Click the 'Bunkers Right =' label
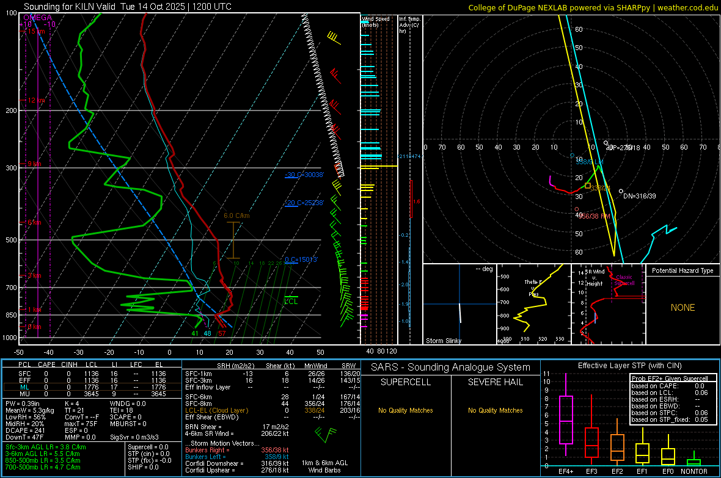 pyautogui.click(x=207, y=450)
